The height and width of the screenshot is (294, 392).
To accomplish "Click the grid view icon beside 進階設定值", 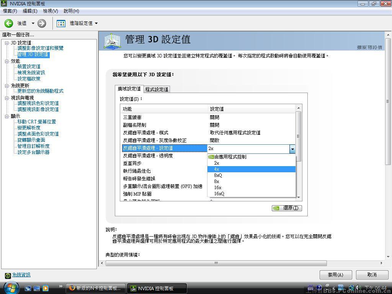I will coord(60,23).
